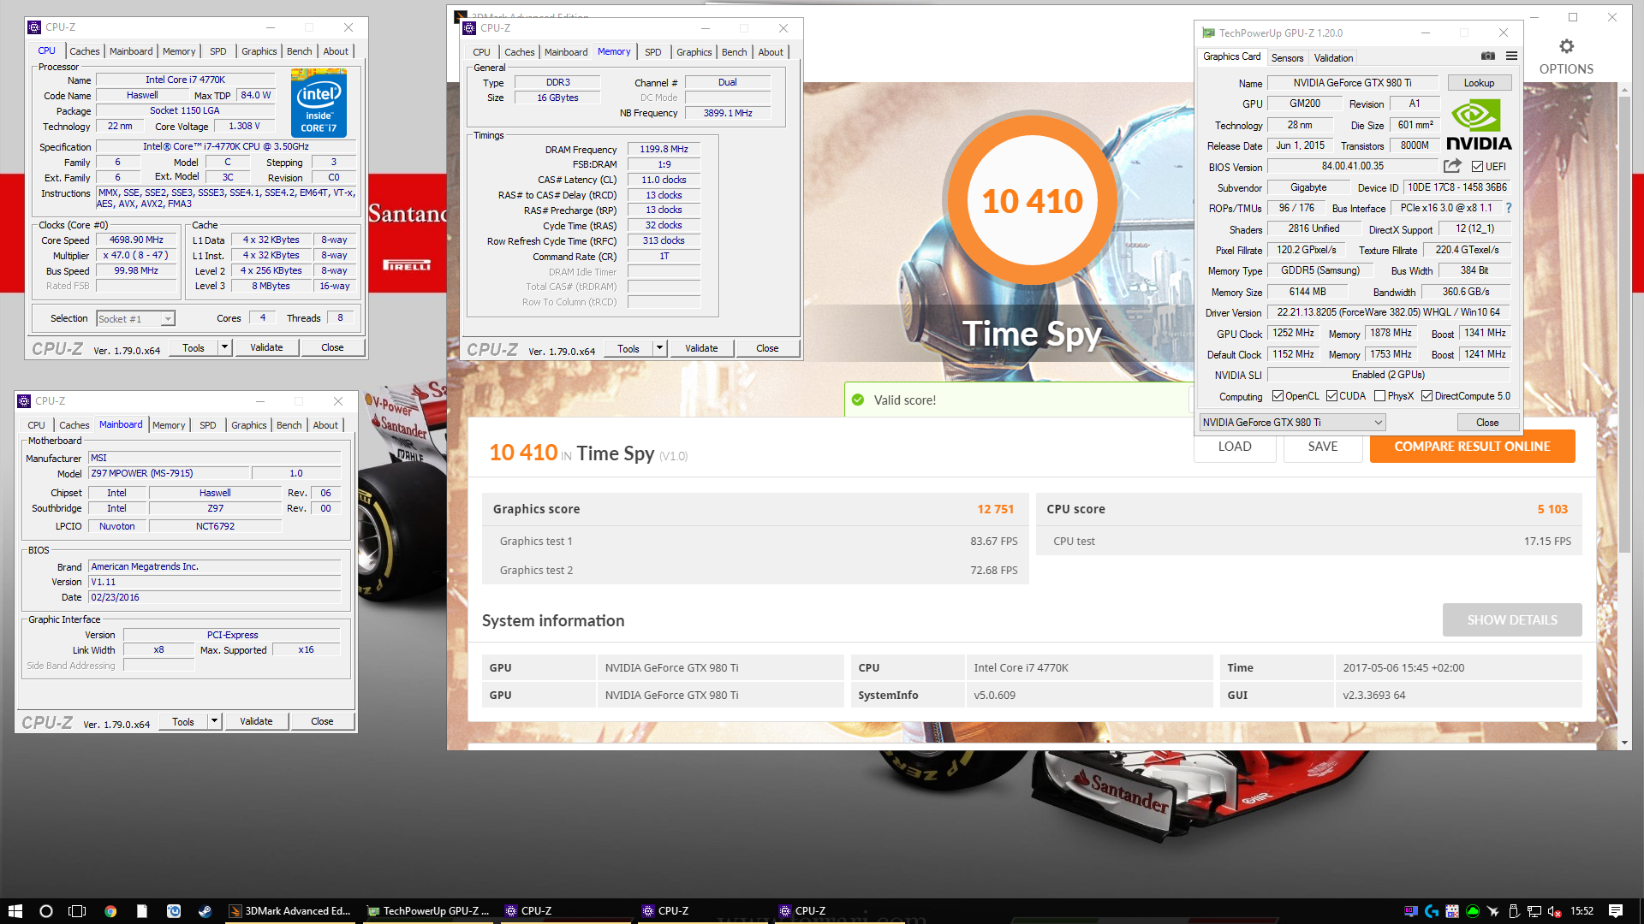This screenshot has height=924, width=1644.
Task: Open the Action Center notifications icon
Action: 1616,911
